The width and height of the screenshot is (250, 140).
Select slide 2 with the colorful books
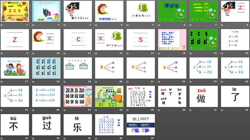pyautogui.click(x=46, y=11)
